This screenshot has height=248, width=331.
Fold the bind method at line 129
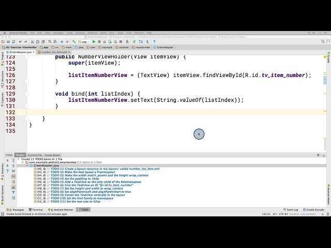tap(26, 94)
